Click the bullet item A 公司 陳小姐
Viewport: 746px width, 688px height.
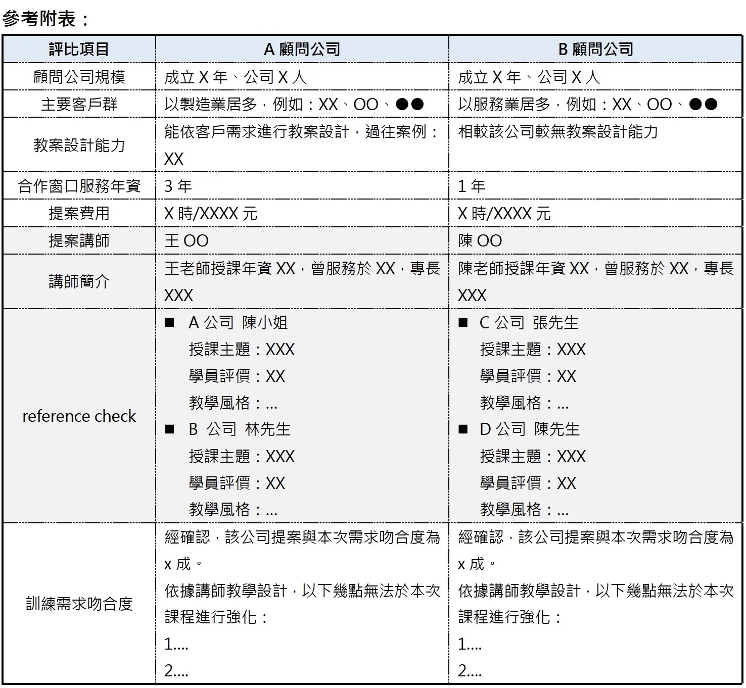[x=226, y=322]
